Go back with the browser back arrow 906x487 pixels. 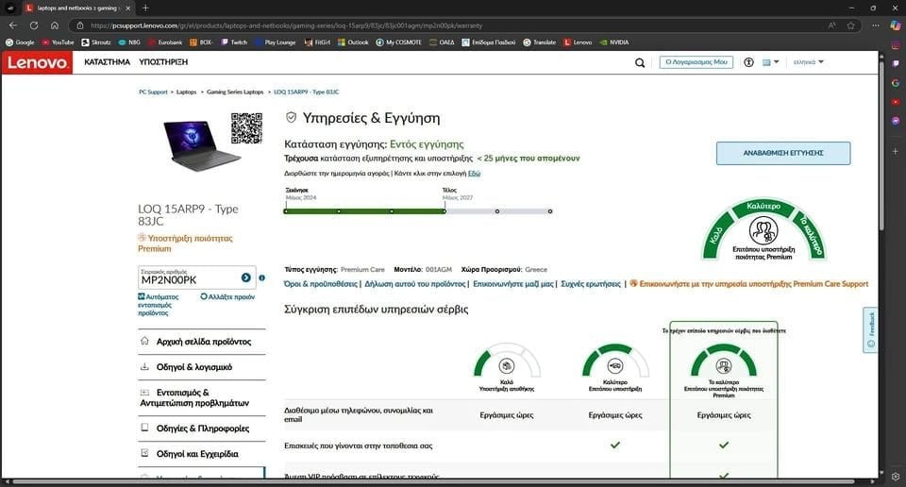point(13,25)
